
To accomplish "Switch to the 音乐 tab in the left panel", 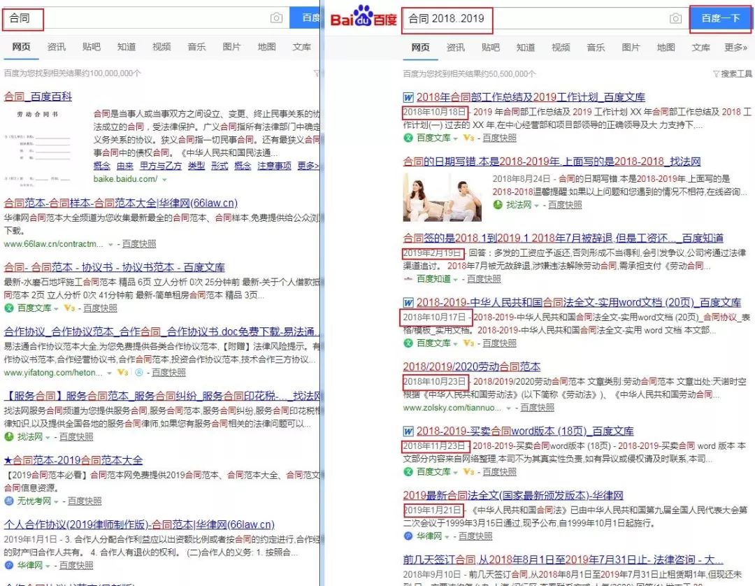I will coord(196,47).
